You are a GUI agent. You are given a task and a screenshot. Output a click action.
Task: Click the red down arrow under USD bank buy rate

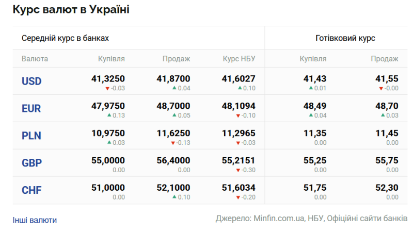pos(107,89)
